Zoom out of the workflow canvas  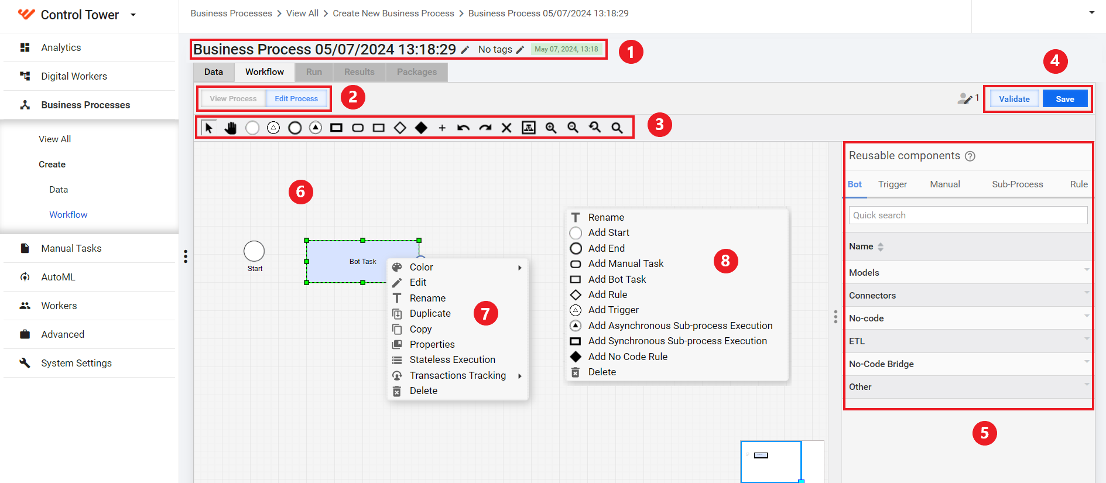click(573, 128)
